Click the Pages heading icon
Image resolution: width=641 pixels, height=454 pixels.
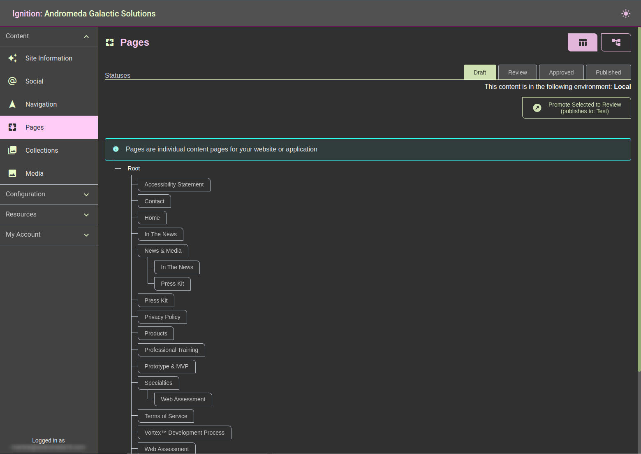tap(110, 42)
